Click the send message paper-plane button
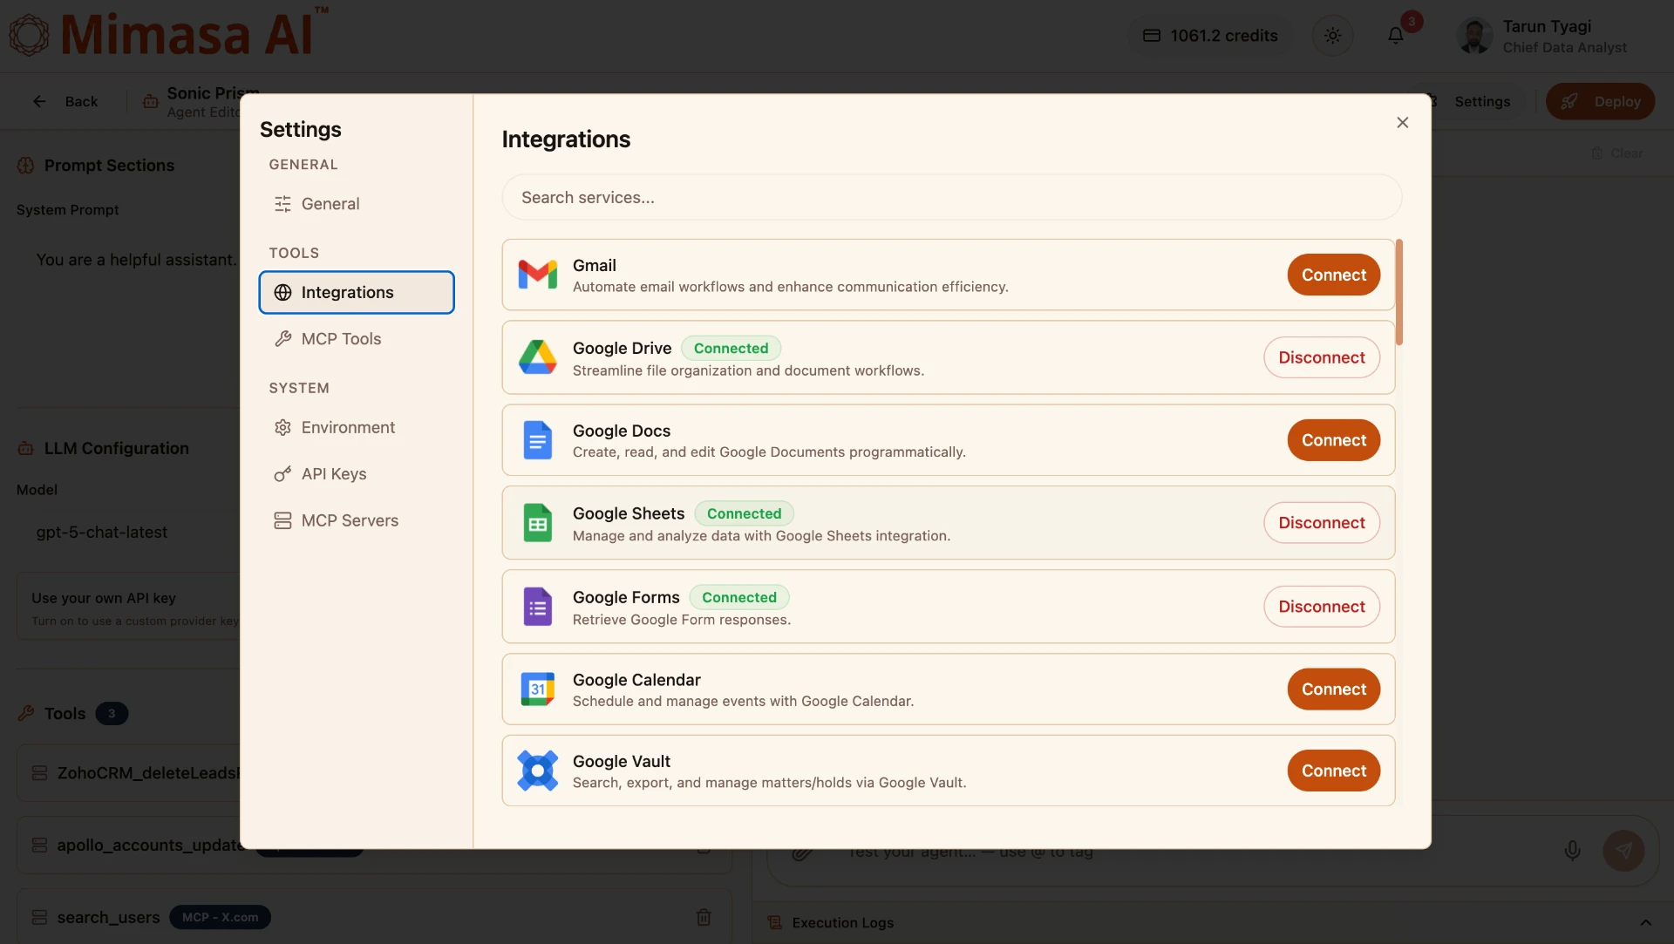1674x944 pixels. pyautogui.click(x=1623, y=851)
